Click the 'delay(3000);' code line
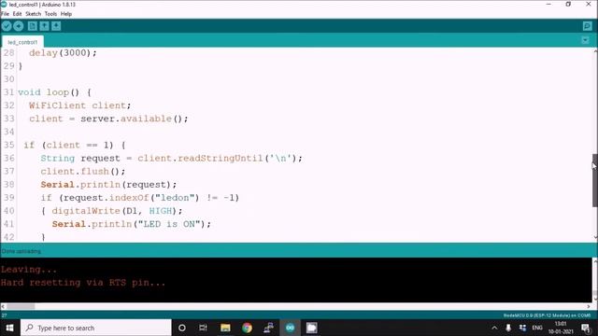 click(63, 53)
